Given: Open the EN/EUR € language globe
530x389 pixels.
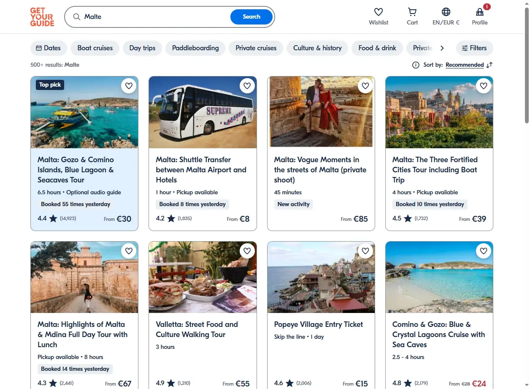Looking at the screenshot, I should (x=446, y=12).
